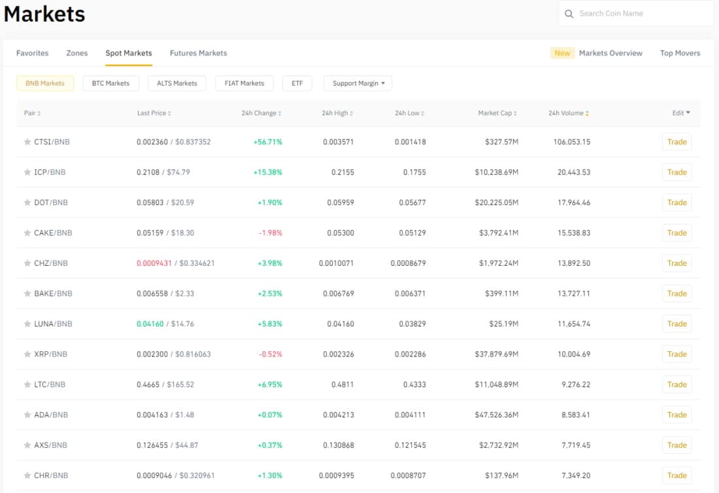The width and height of the screenshot is (719, 493).
Task: Trade the ICP/BNB pair
Action: [677, 172]
